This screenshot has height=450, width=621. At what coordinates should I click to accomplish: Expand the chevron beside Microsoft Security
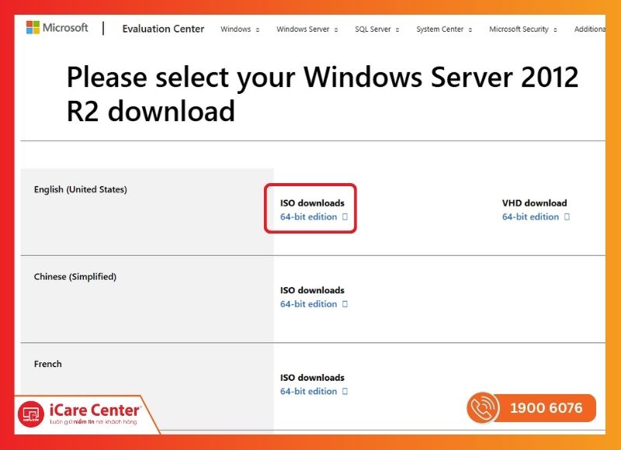(x=555, y=29)
